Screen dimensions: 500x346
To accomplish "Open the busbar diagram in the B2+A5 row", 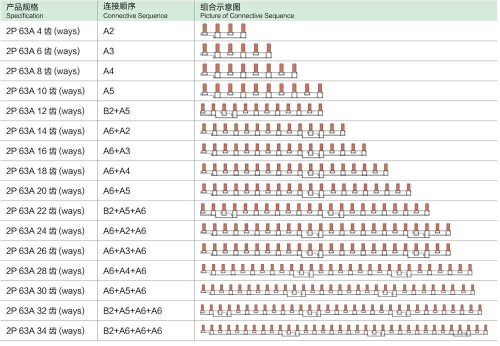I will coord(261,110).
